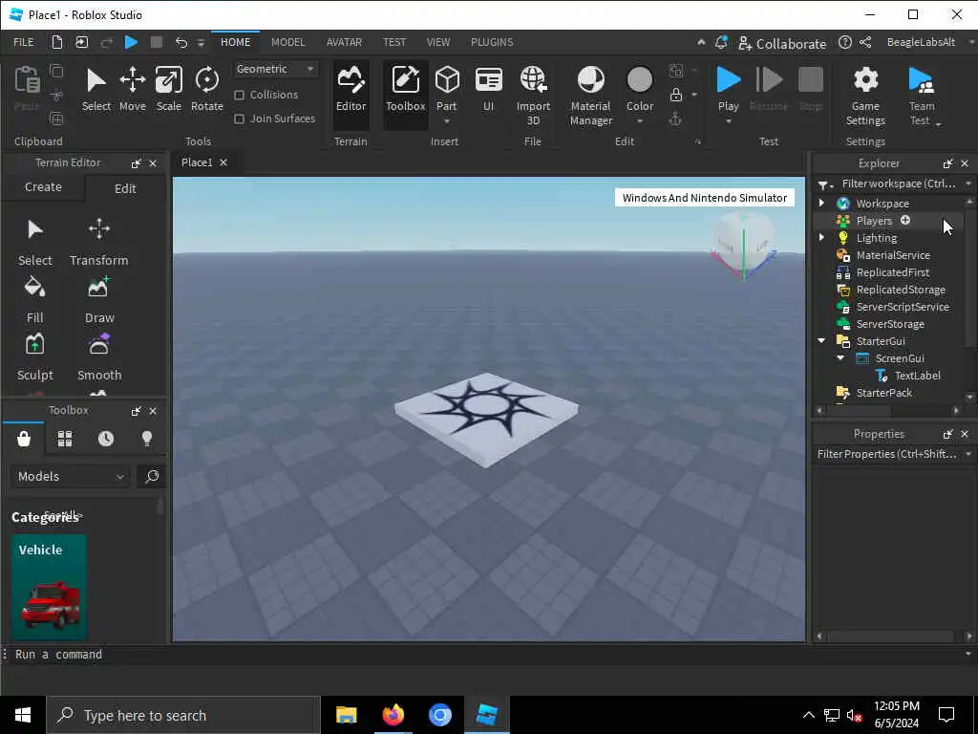
Task: Choose terrain Transform tool
Action: [98, 242]
